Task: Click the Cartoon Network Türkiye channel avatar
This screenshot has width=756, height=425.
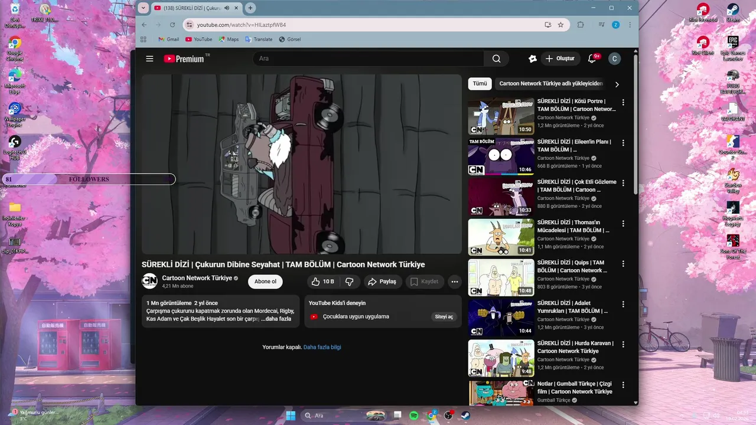Action: tap(149, 281)
